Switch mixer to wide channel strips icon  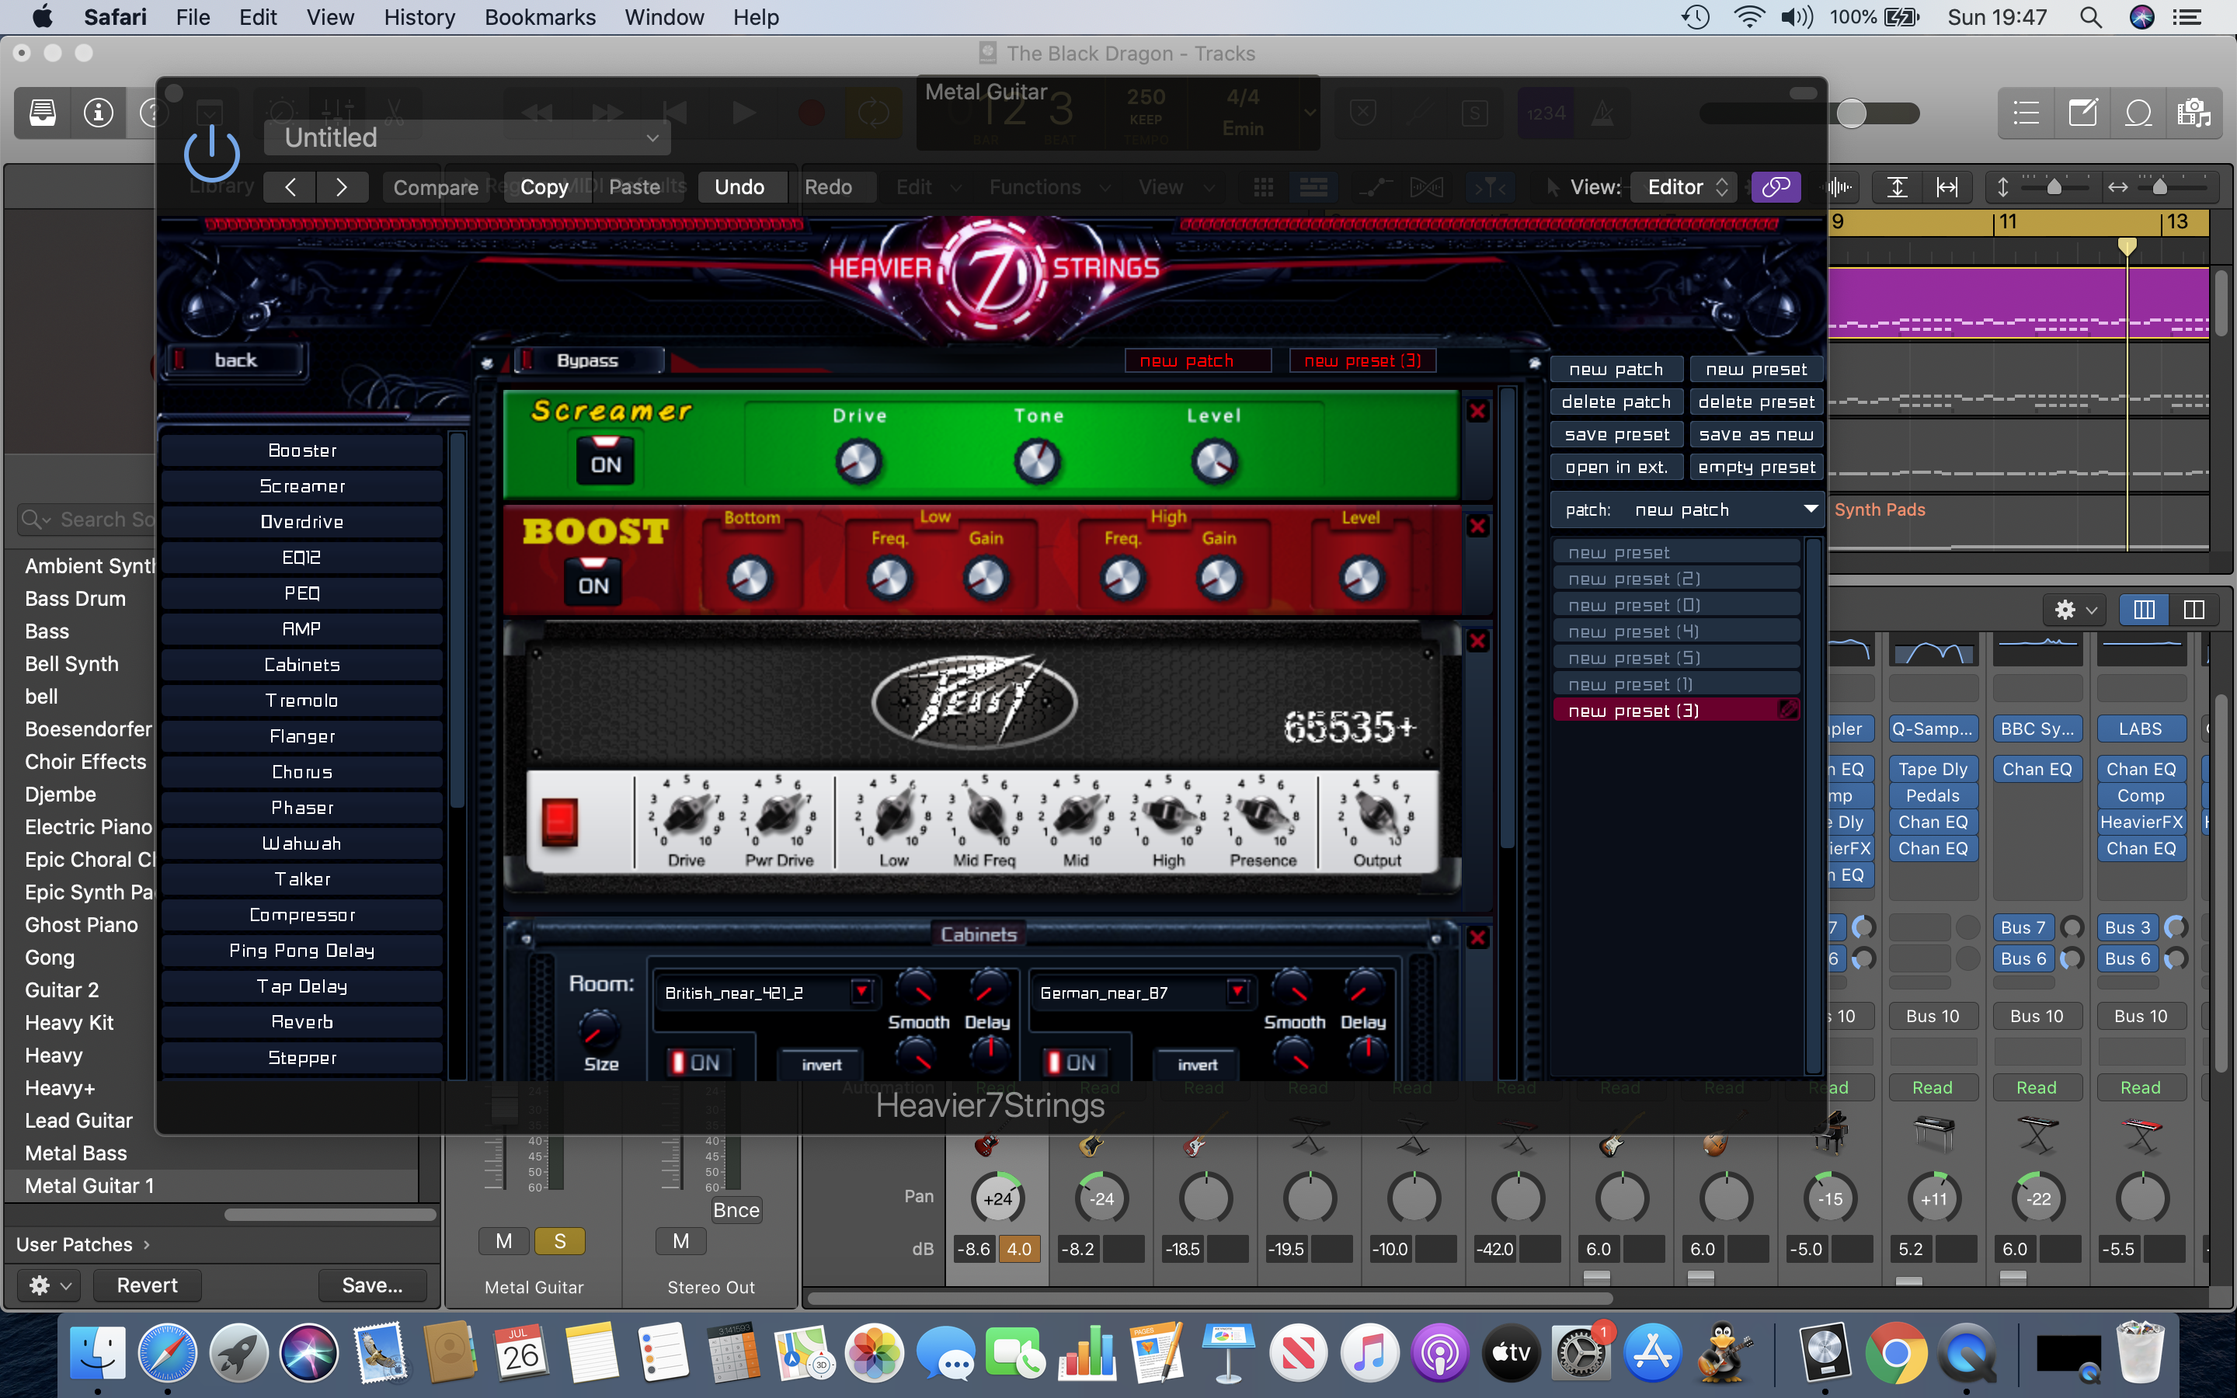pos(2194,610)
